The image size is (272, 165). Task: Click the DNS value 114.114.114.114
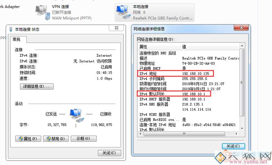click(196, 109)
